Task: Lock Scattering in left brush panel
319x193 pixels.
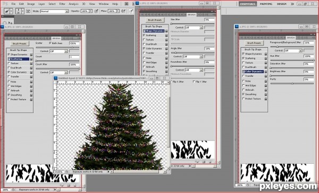Action: [31, 59]
